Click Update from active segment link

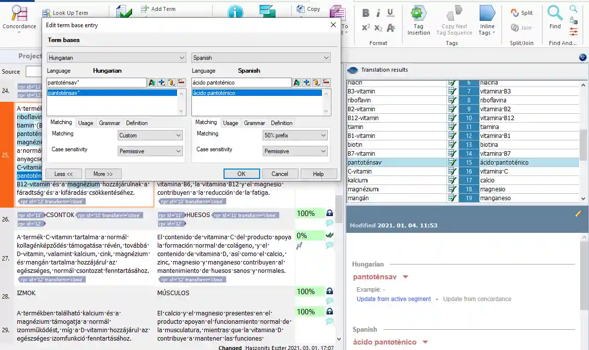tap(394, 299)
